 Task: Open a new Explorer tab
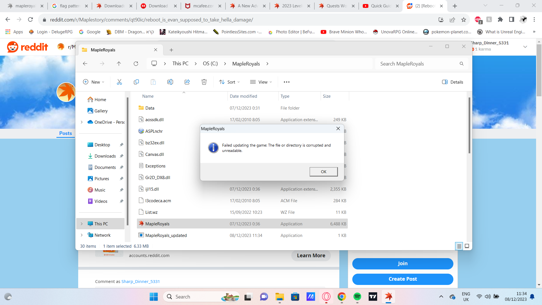(x=171, y=50)
